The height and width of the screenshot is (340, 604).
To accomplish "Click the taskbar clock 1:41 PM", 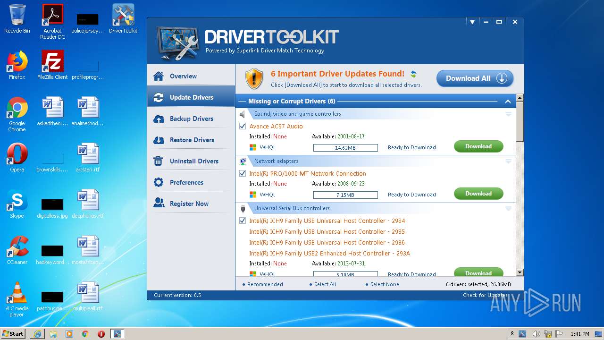I will tap(579, 334).
